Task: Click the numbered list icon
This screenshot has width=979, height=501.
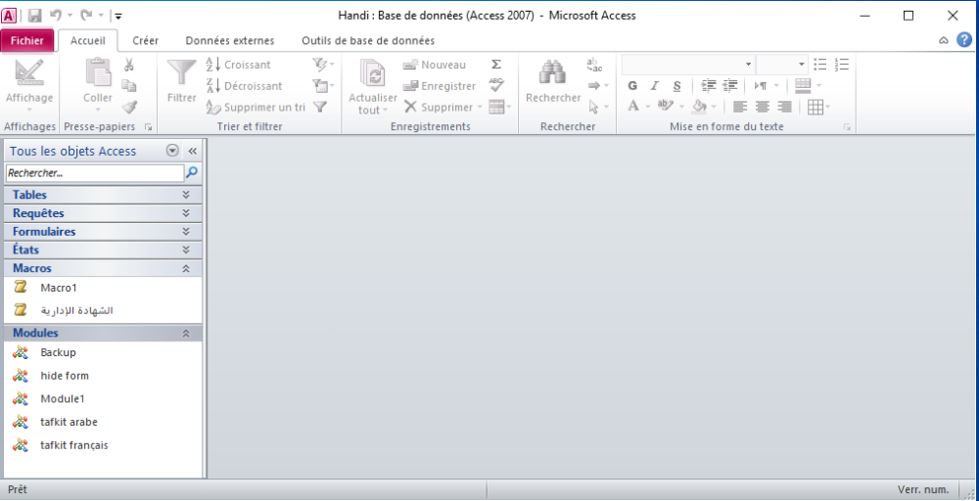Action: 842,65
